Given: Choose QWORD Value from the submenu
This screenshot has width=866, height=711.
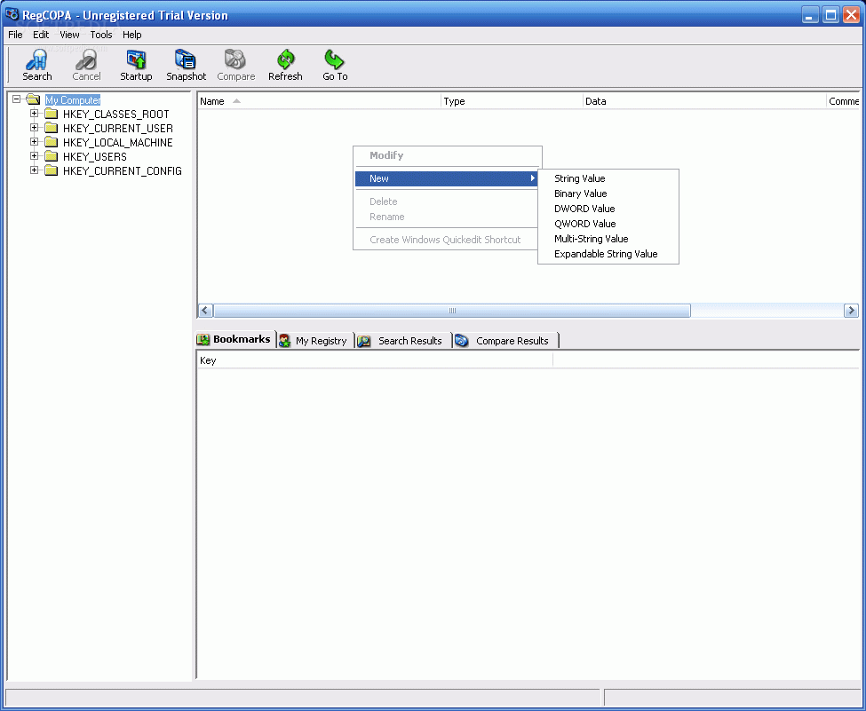Looking at the screenshot, I should coord(608,224).
